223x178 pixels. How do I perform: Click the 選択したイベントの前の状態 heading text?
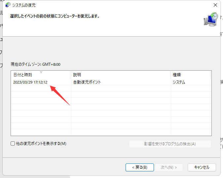pyautogui.click(x=55, y=16)
